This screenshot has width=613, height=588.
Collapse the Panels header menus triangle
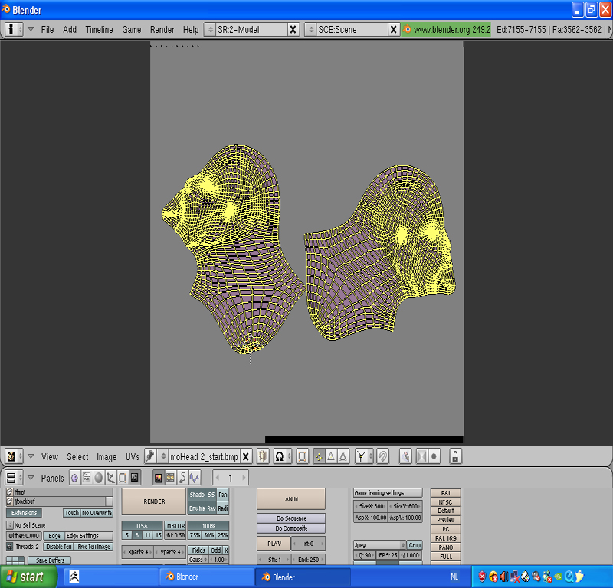pyautogui.click(x=31, y=478)
